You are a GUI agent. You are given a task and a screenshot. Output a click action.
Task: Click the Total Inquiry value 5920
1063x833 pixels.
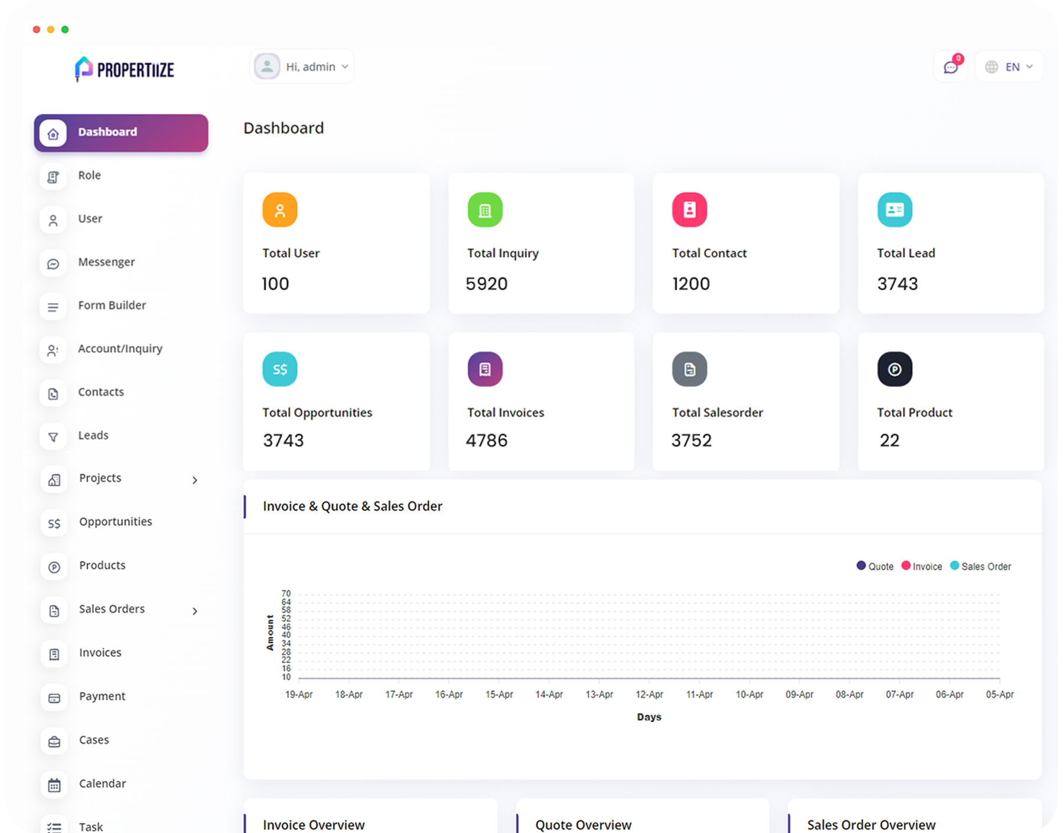click(x=487, y=284)
